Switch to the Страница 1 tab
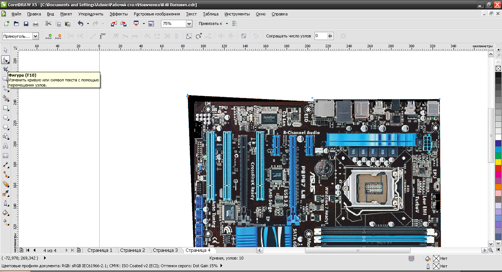502x272 pixels. (100, 250)
